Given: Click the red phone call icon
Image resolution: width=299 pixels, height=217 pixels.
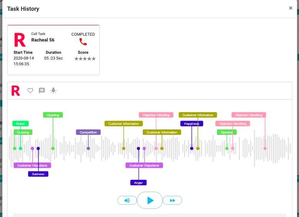Looking at the screenshot, I should (x=83, y=42).
